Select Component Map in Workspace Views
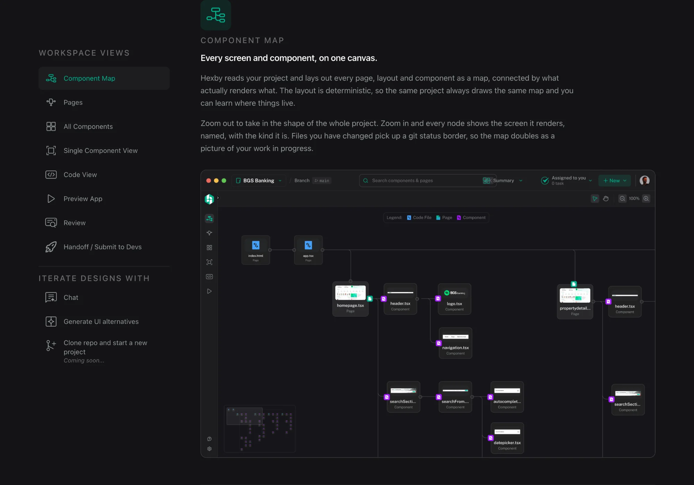Image resolution: width=694 pixels, height=485 pixels. tap(104, 78)
